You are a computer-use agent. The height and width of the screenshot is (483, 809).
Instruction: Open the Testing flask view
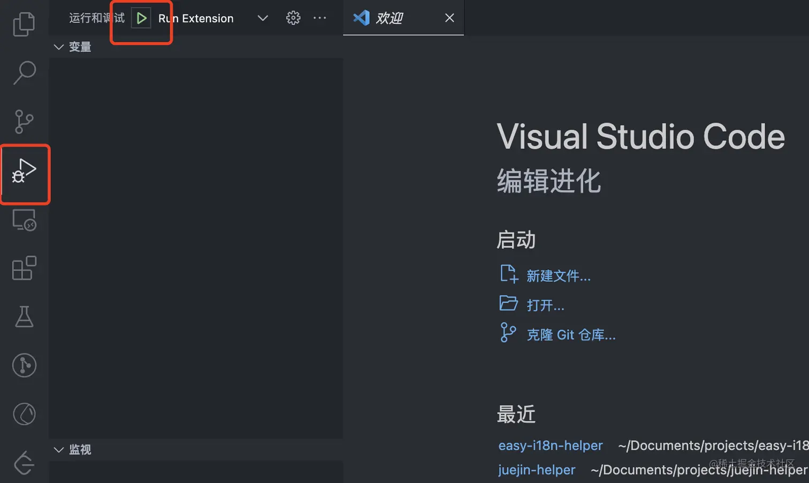[24, 317]
